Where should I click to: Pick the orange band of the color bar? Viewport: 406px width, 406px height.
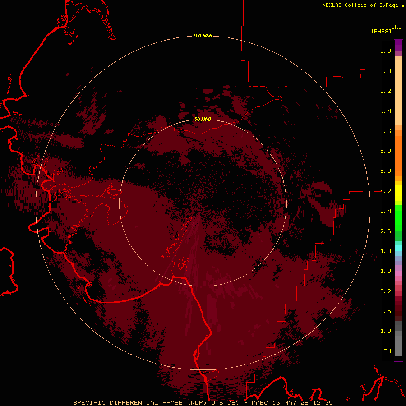(398, 156)
